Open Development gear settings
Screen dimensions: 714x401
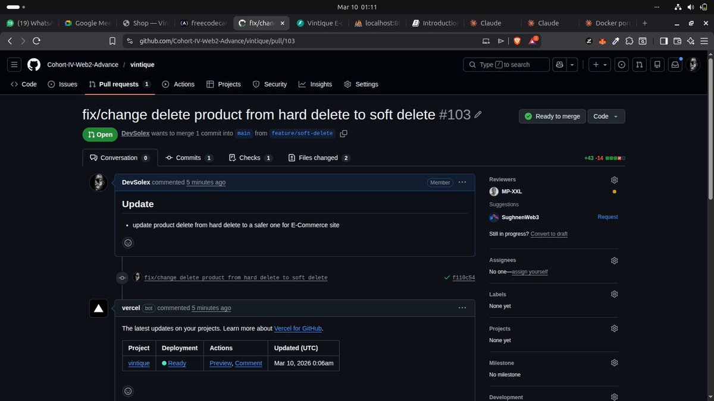tap(614, 397)
